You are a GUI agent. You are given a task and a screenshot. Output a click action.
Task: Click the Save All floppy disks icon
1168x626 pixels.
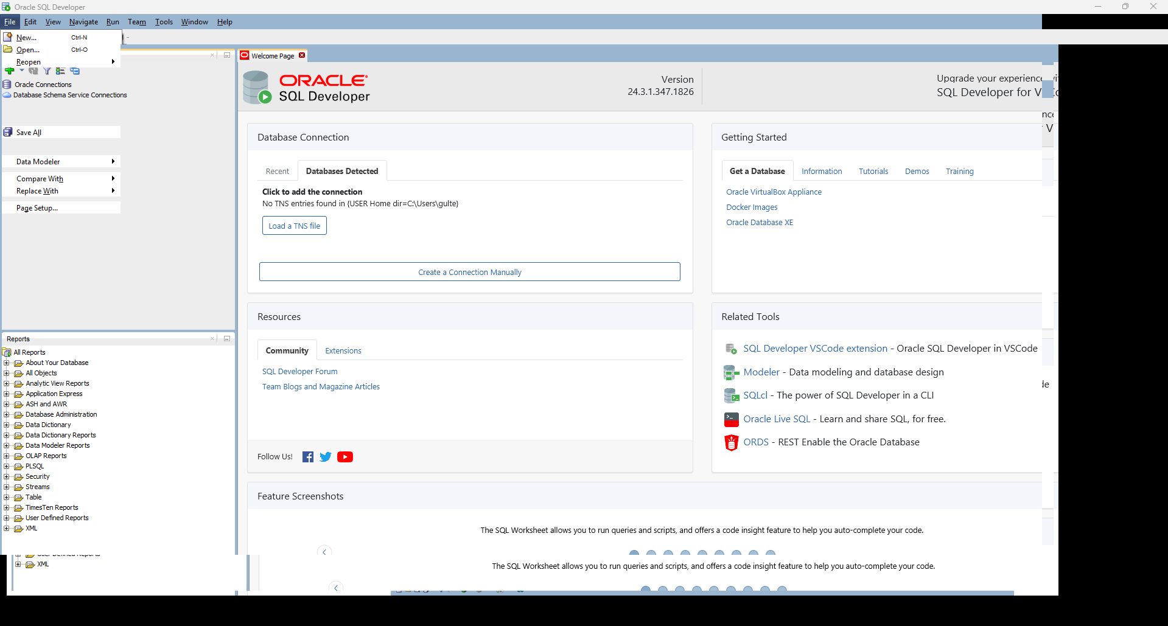coord(8,132)
